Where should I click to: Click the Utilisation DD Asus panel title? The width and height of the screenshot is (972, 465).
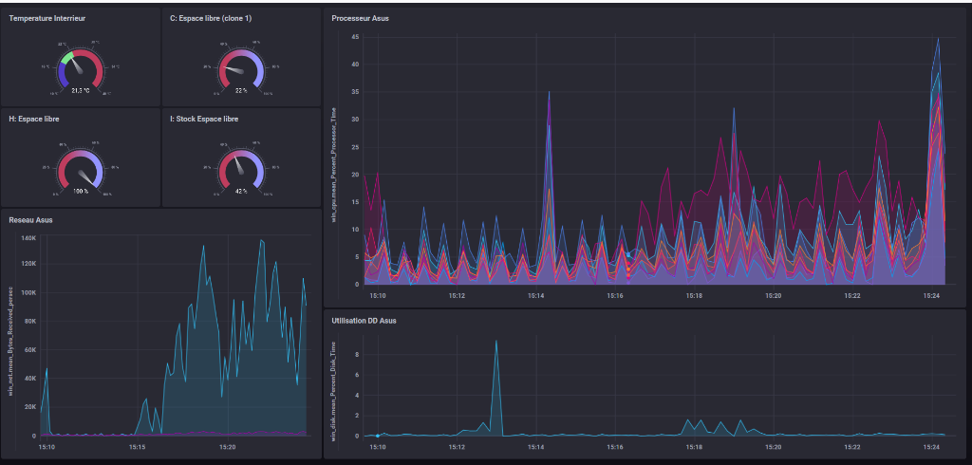point(364,321)
